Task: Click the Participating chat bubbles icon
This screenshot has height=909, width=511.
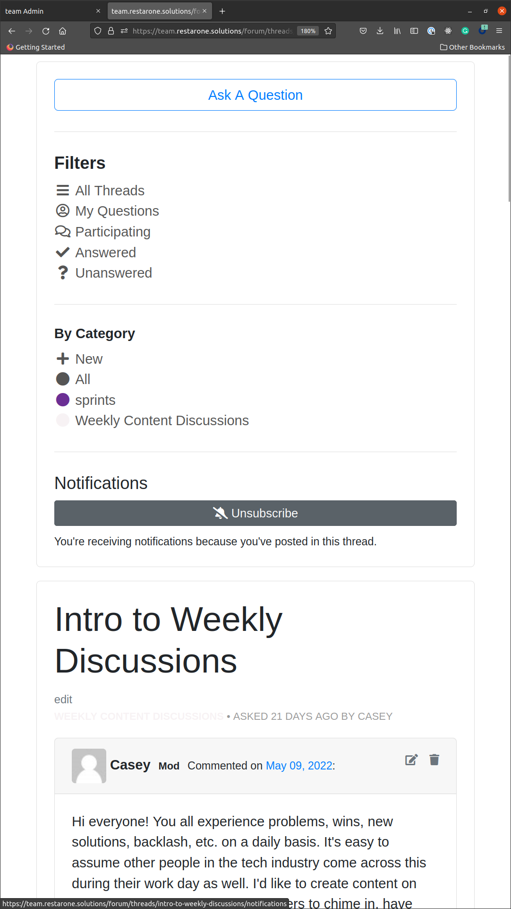Action: tap(62, 232)
